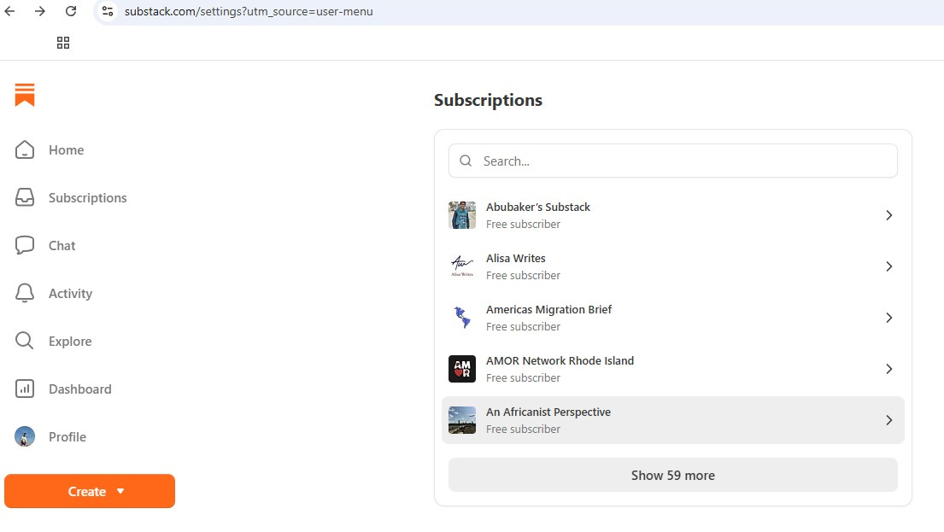This screenshot has height=532, width=944.
Task: Click the AMOR Network Rhode Island title
Action: (560, 360)
